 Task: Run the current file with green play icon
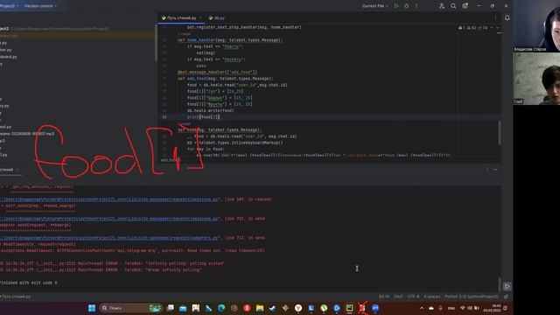pos(396,6)
